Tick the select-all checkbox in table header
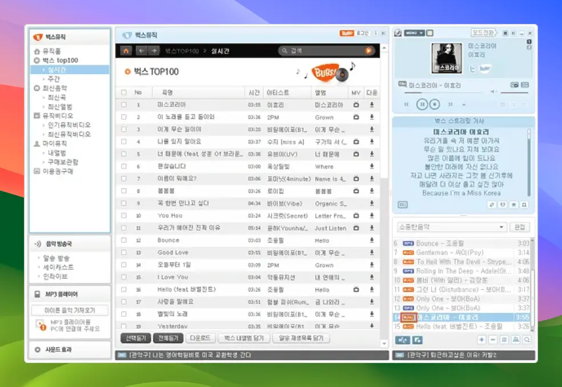562x387 pixels. (x=124, y=92)
